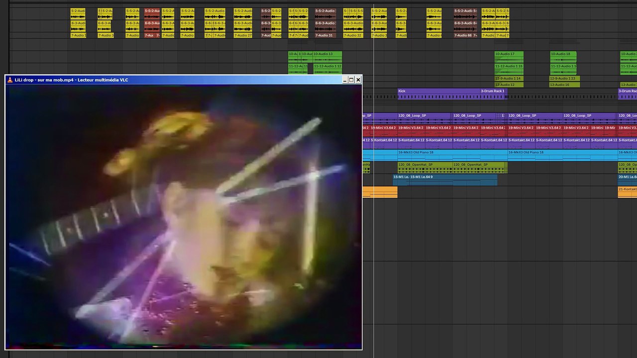Select the '11-12-Audio 1 12' green clip

(327, 69)
